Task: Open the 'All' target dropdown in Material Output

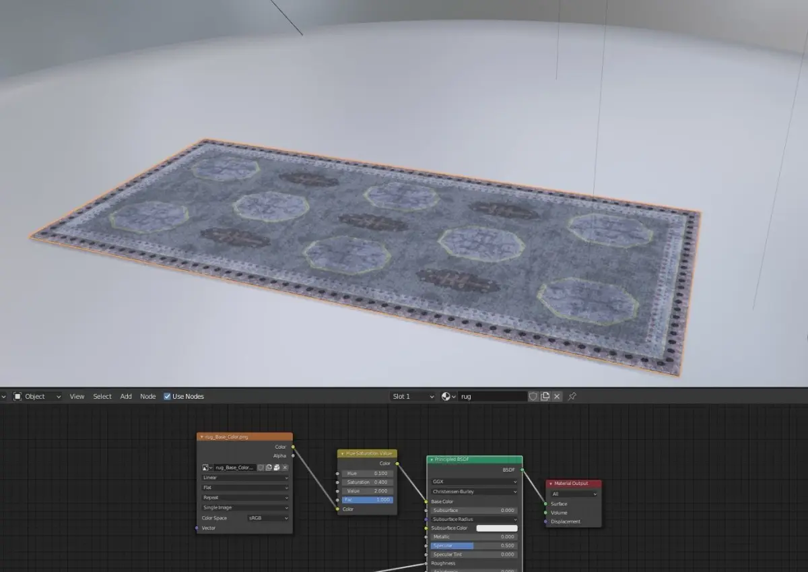Action: pyautogui.click(x=574, y=494)
